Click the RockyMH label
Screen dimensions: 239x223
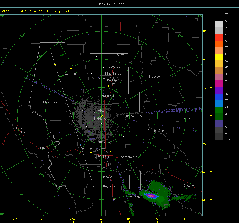tap(70, 74)
